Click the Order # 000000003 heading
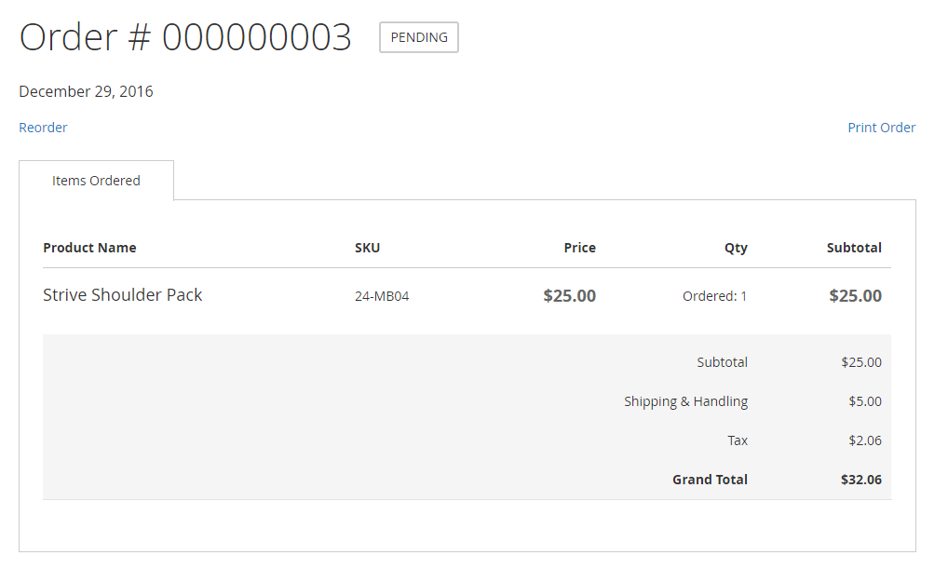This screenshot has height=569, width=948. pos(185,37)
